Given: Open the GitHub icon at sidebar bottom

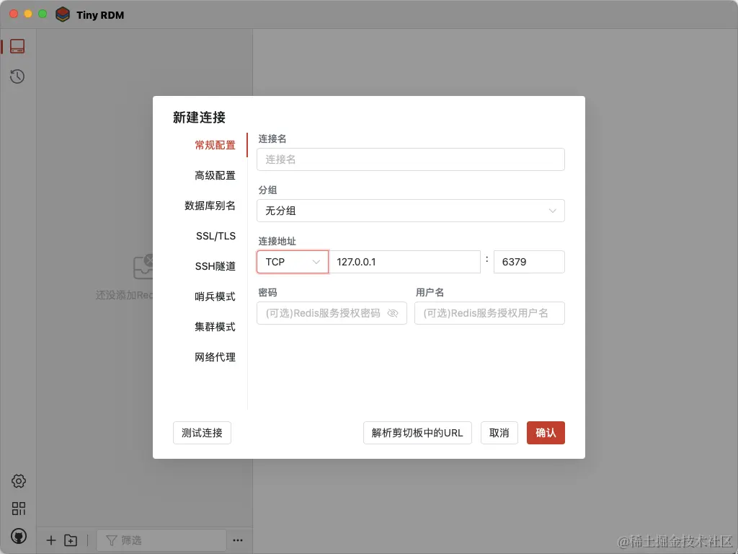Looking at the screenshot, I should coord(18,535).
